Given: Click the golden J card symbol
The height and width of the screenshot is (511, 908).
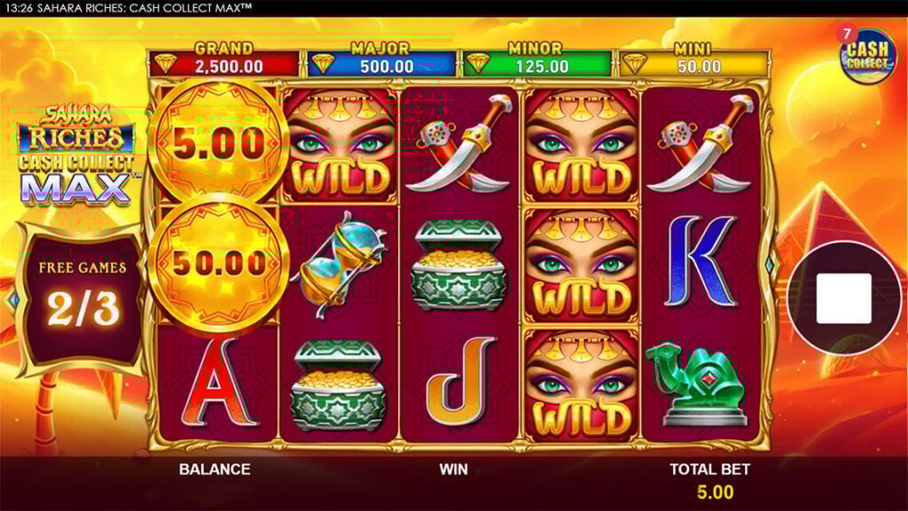Looking at the screenshot, I should [x=461, y=380].
